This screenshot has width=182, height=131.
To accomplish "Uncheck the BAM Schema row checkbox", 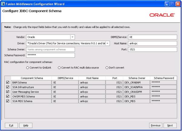I will (8, 82).
